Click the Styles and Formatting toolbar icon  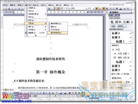[58, 9]
